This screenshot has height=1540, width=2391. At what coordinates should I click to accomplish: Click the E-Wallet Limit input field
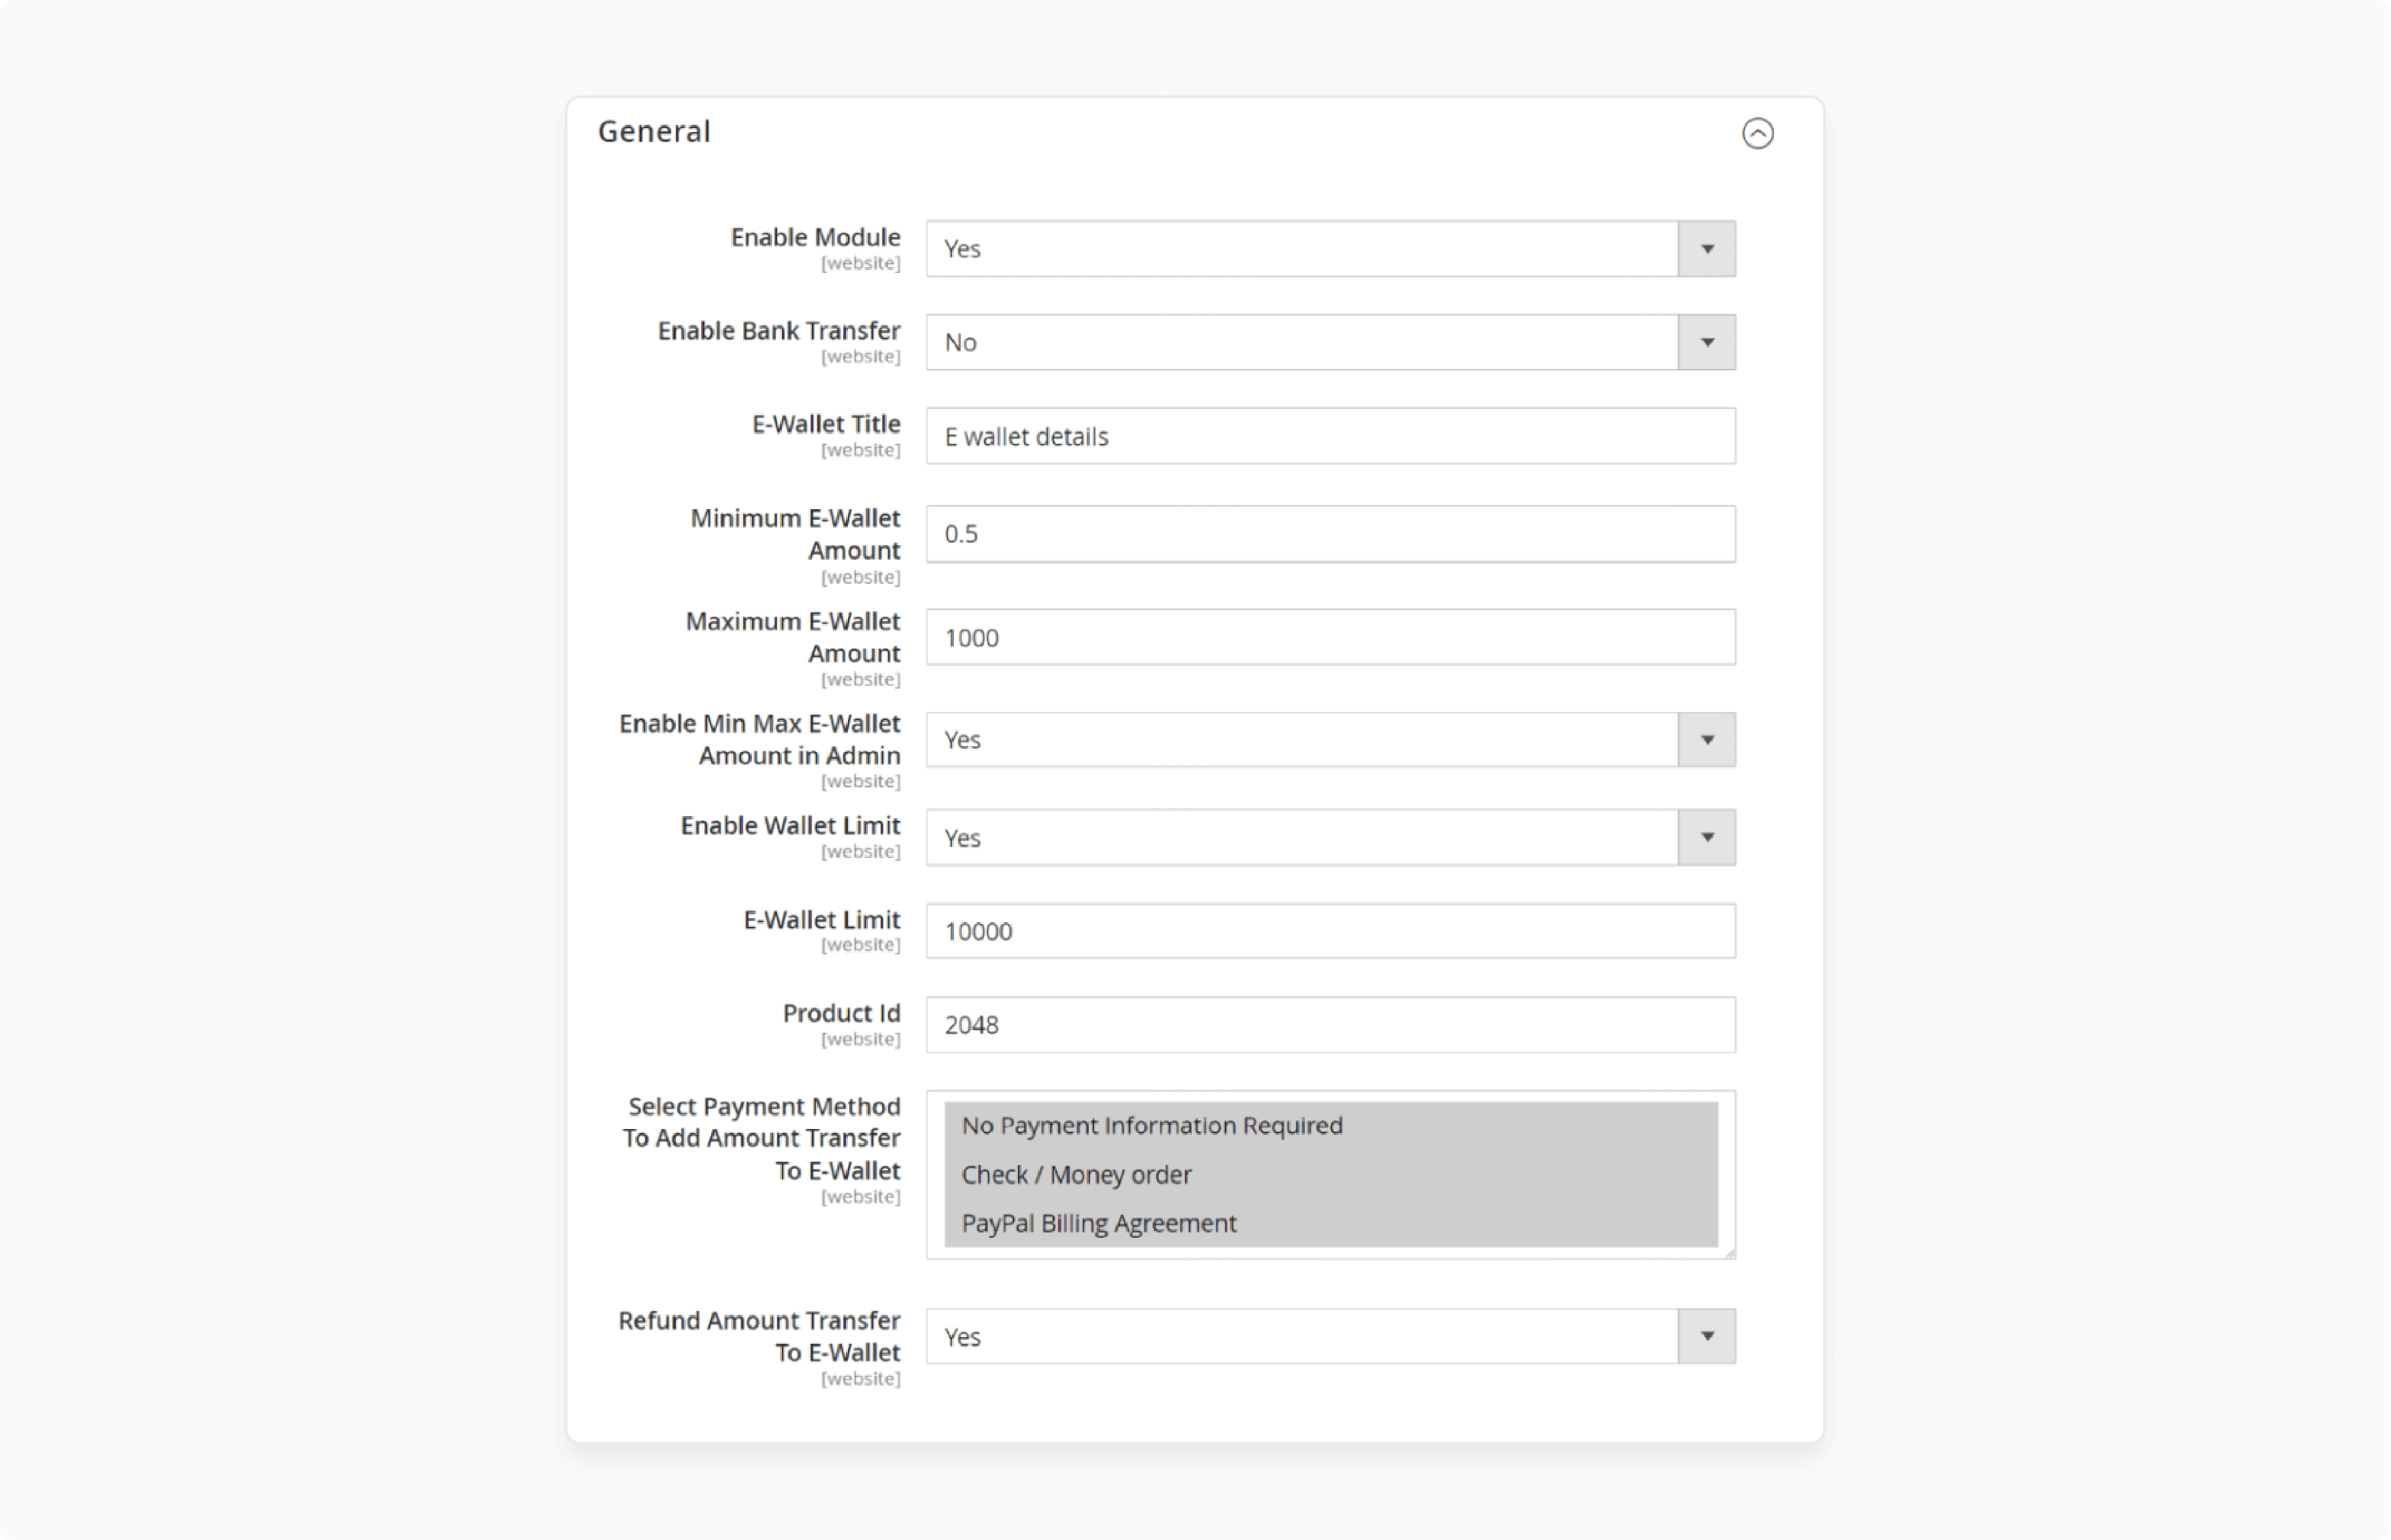point(1330,931)
